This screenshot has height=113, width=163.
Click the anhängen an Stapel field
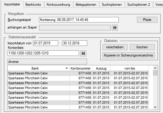coord(75,28)
